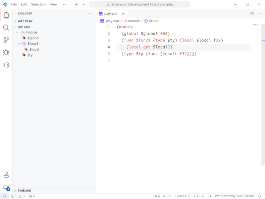The width and height of the screenshot is (265, 199).
Task: Open the Extensions view icon
Action: [x=6, y=65]
